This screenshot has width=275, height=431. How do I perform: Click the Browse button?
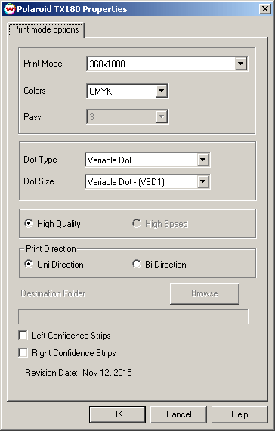pyautogui.click(x=205, y=293)
